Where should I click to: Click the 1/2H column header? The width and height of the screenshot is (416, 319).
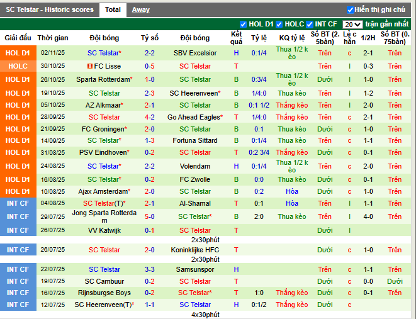click(368, 38)
